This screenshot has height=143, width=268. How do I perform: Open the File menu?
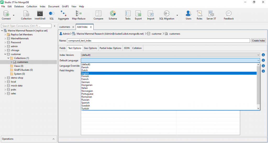click(3, 7)
